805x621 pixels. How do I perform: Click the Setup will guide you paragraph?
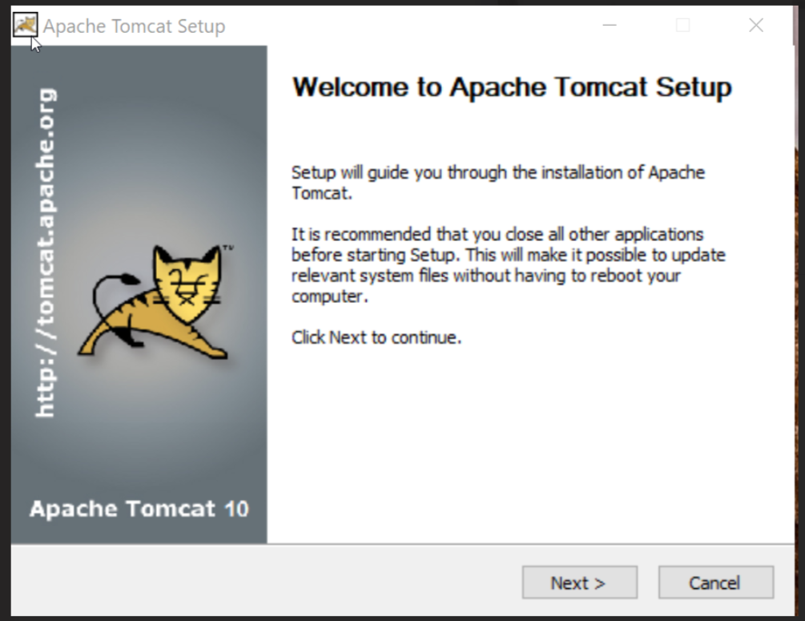coord(497,183)
